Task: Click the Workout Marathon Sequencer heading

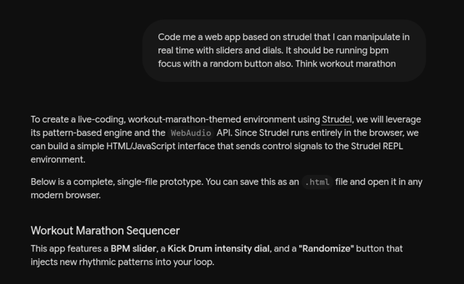Action: tap(105, 231)
